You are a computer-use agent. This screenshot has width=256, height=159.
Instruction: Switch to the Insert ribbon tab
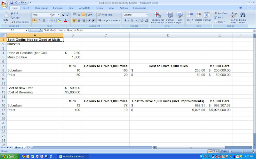(x=26, y=8)
